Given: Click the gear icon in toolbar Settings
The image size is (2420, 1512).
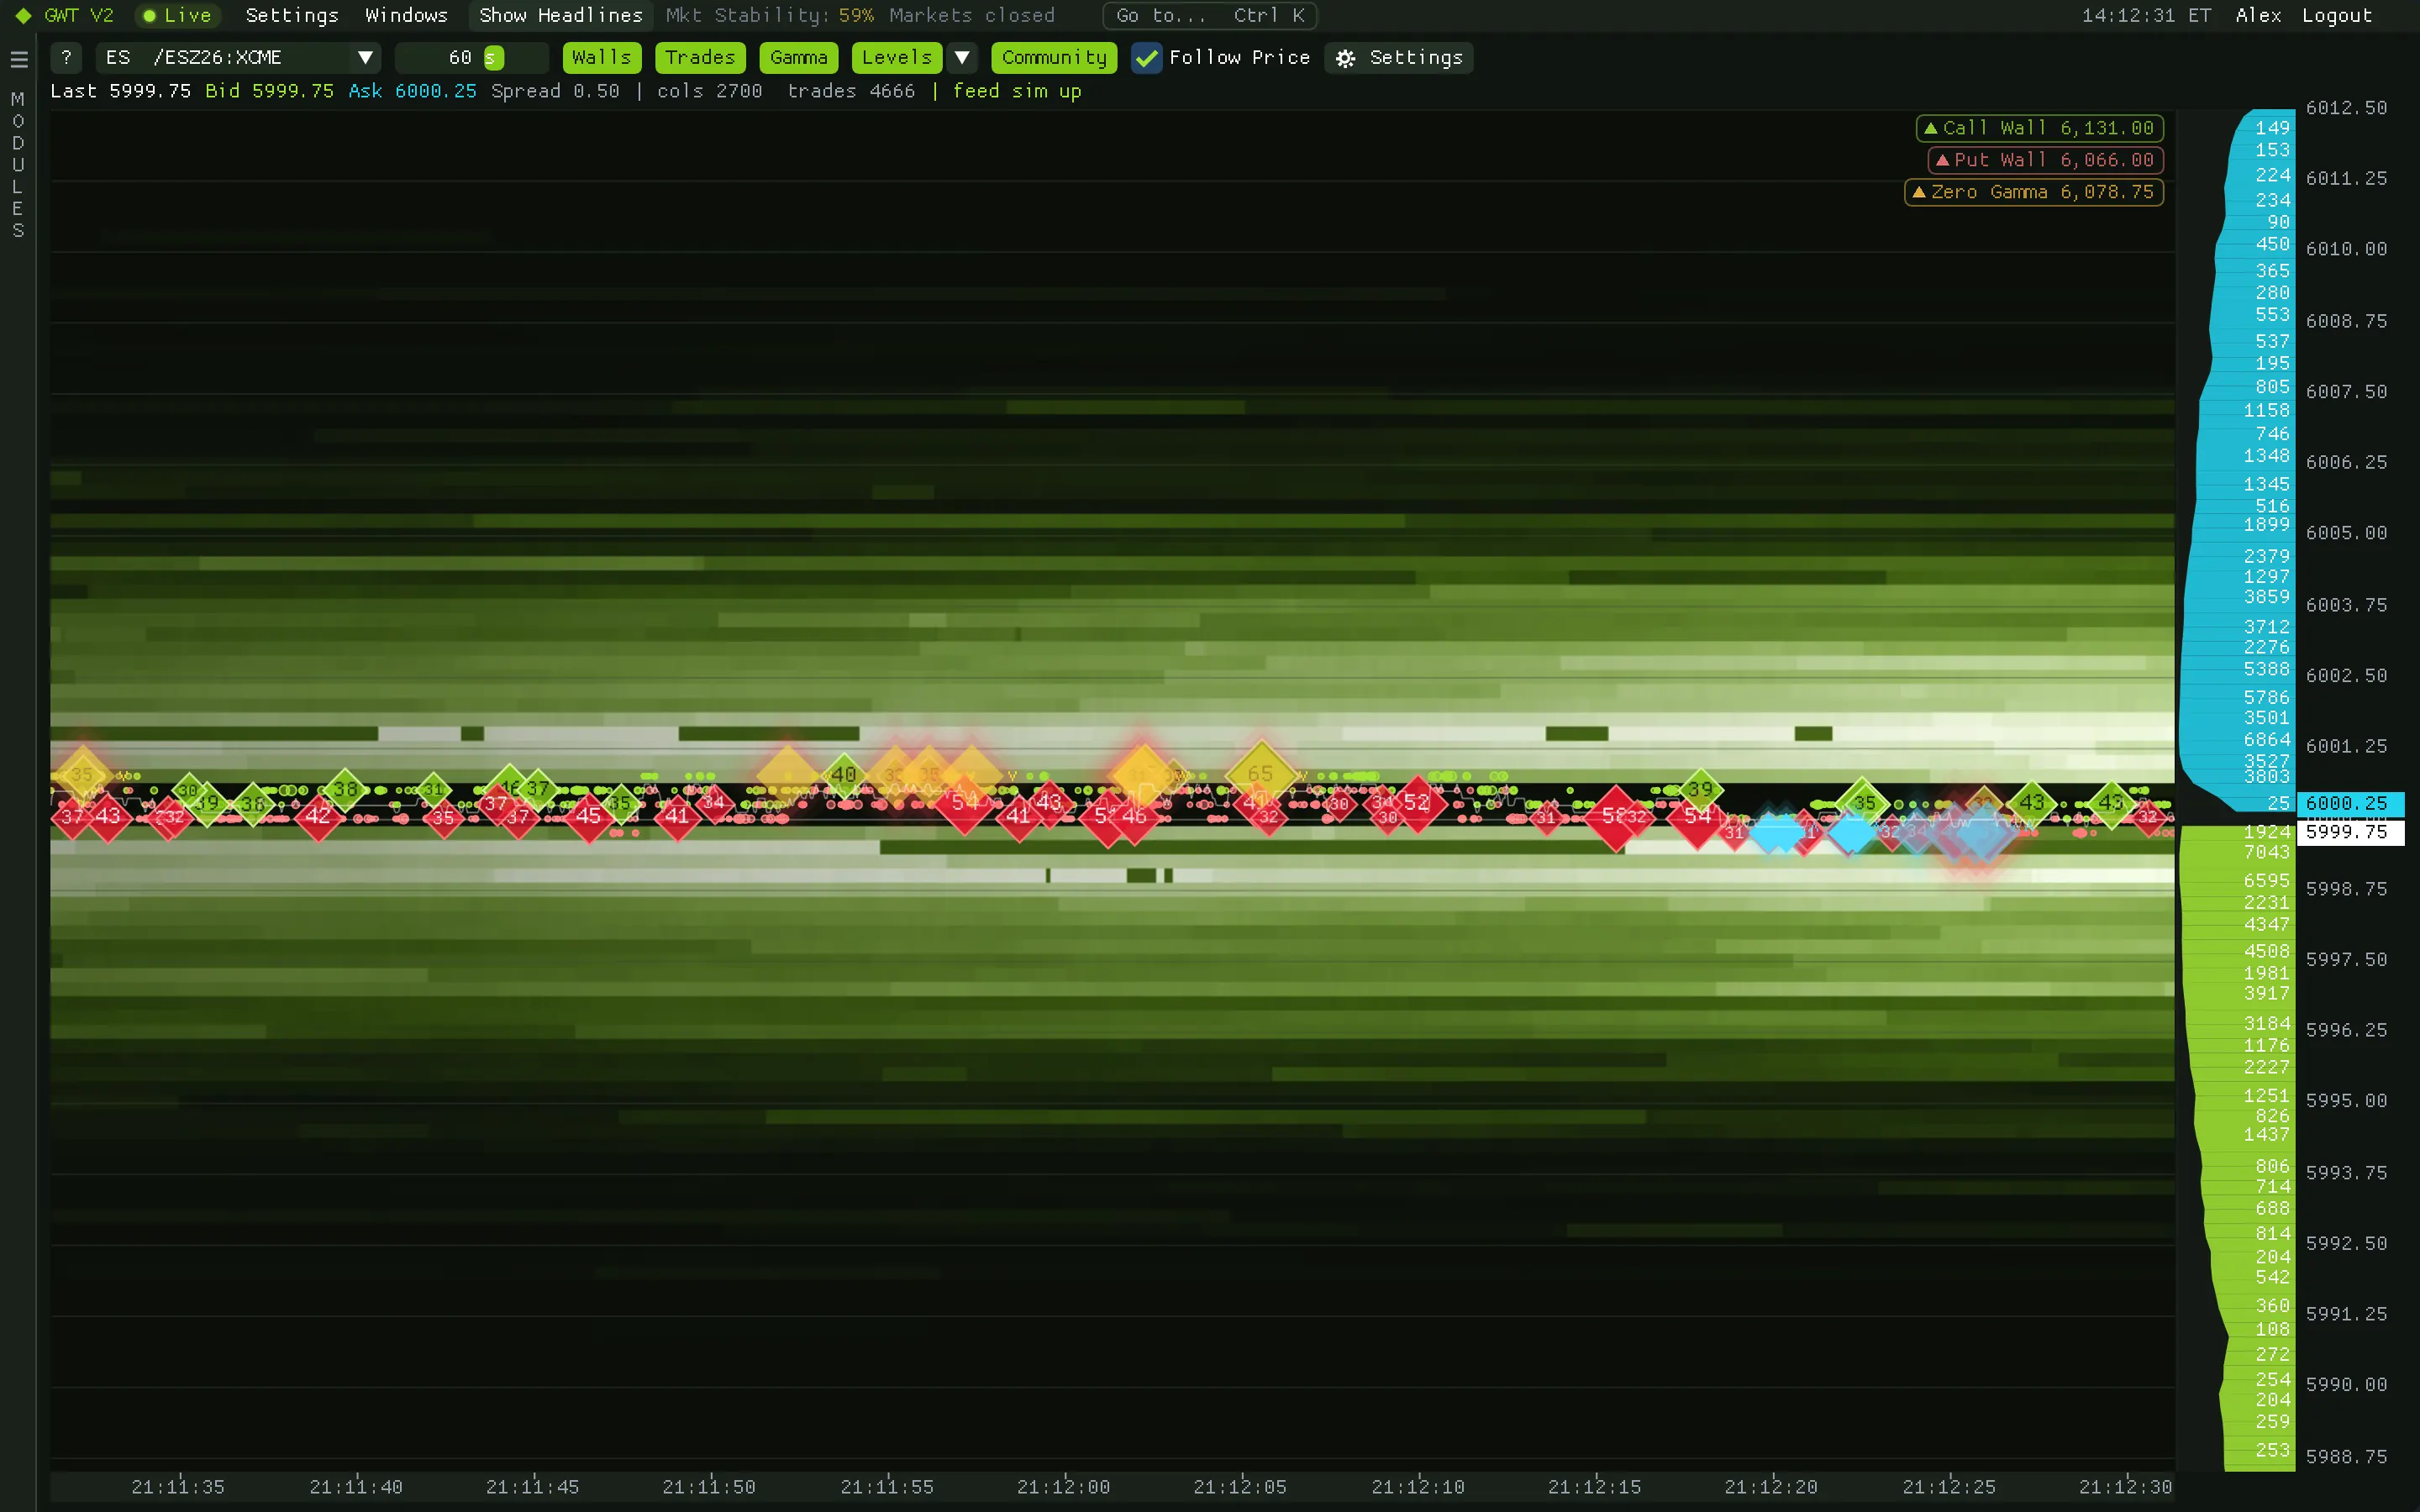Looking at the screenshot, I should 1346,58.
